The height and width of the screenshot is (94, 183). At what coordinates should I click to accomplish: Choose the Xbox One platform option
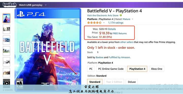[157, 69]
